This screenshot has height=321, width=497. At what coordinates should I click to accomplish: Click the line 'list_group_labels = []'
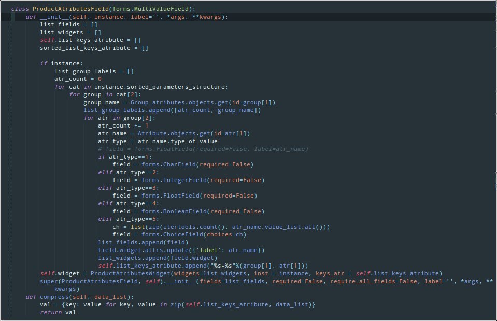point(94,71)
